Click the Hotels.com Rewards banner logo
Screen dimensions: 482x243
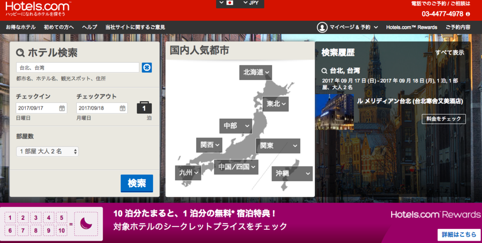(x=436, y=214)
